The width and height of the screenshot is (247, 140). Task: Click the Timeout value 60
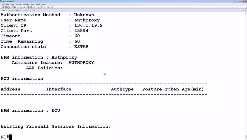click(77, 36)
